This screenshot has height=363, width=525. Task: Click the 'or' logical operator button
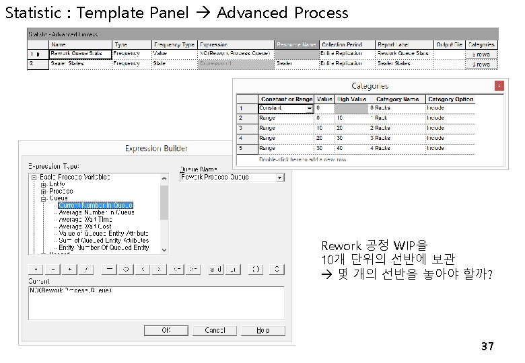233,270
